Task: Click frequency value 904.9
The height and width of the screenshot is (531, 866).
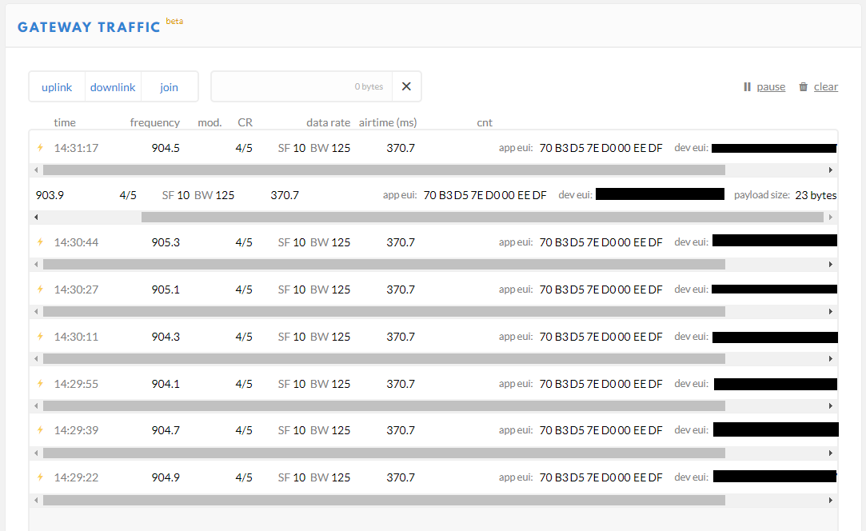Action: (x=166, y=477)
